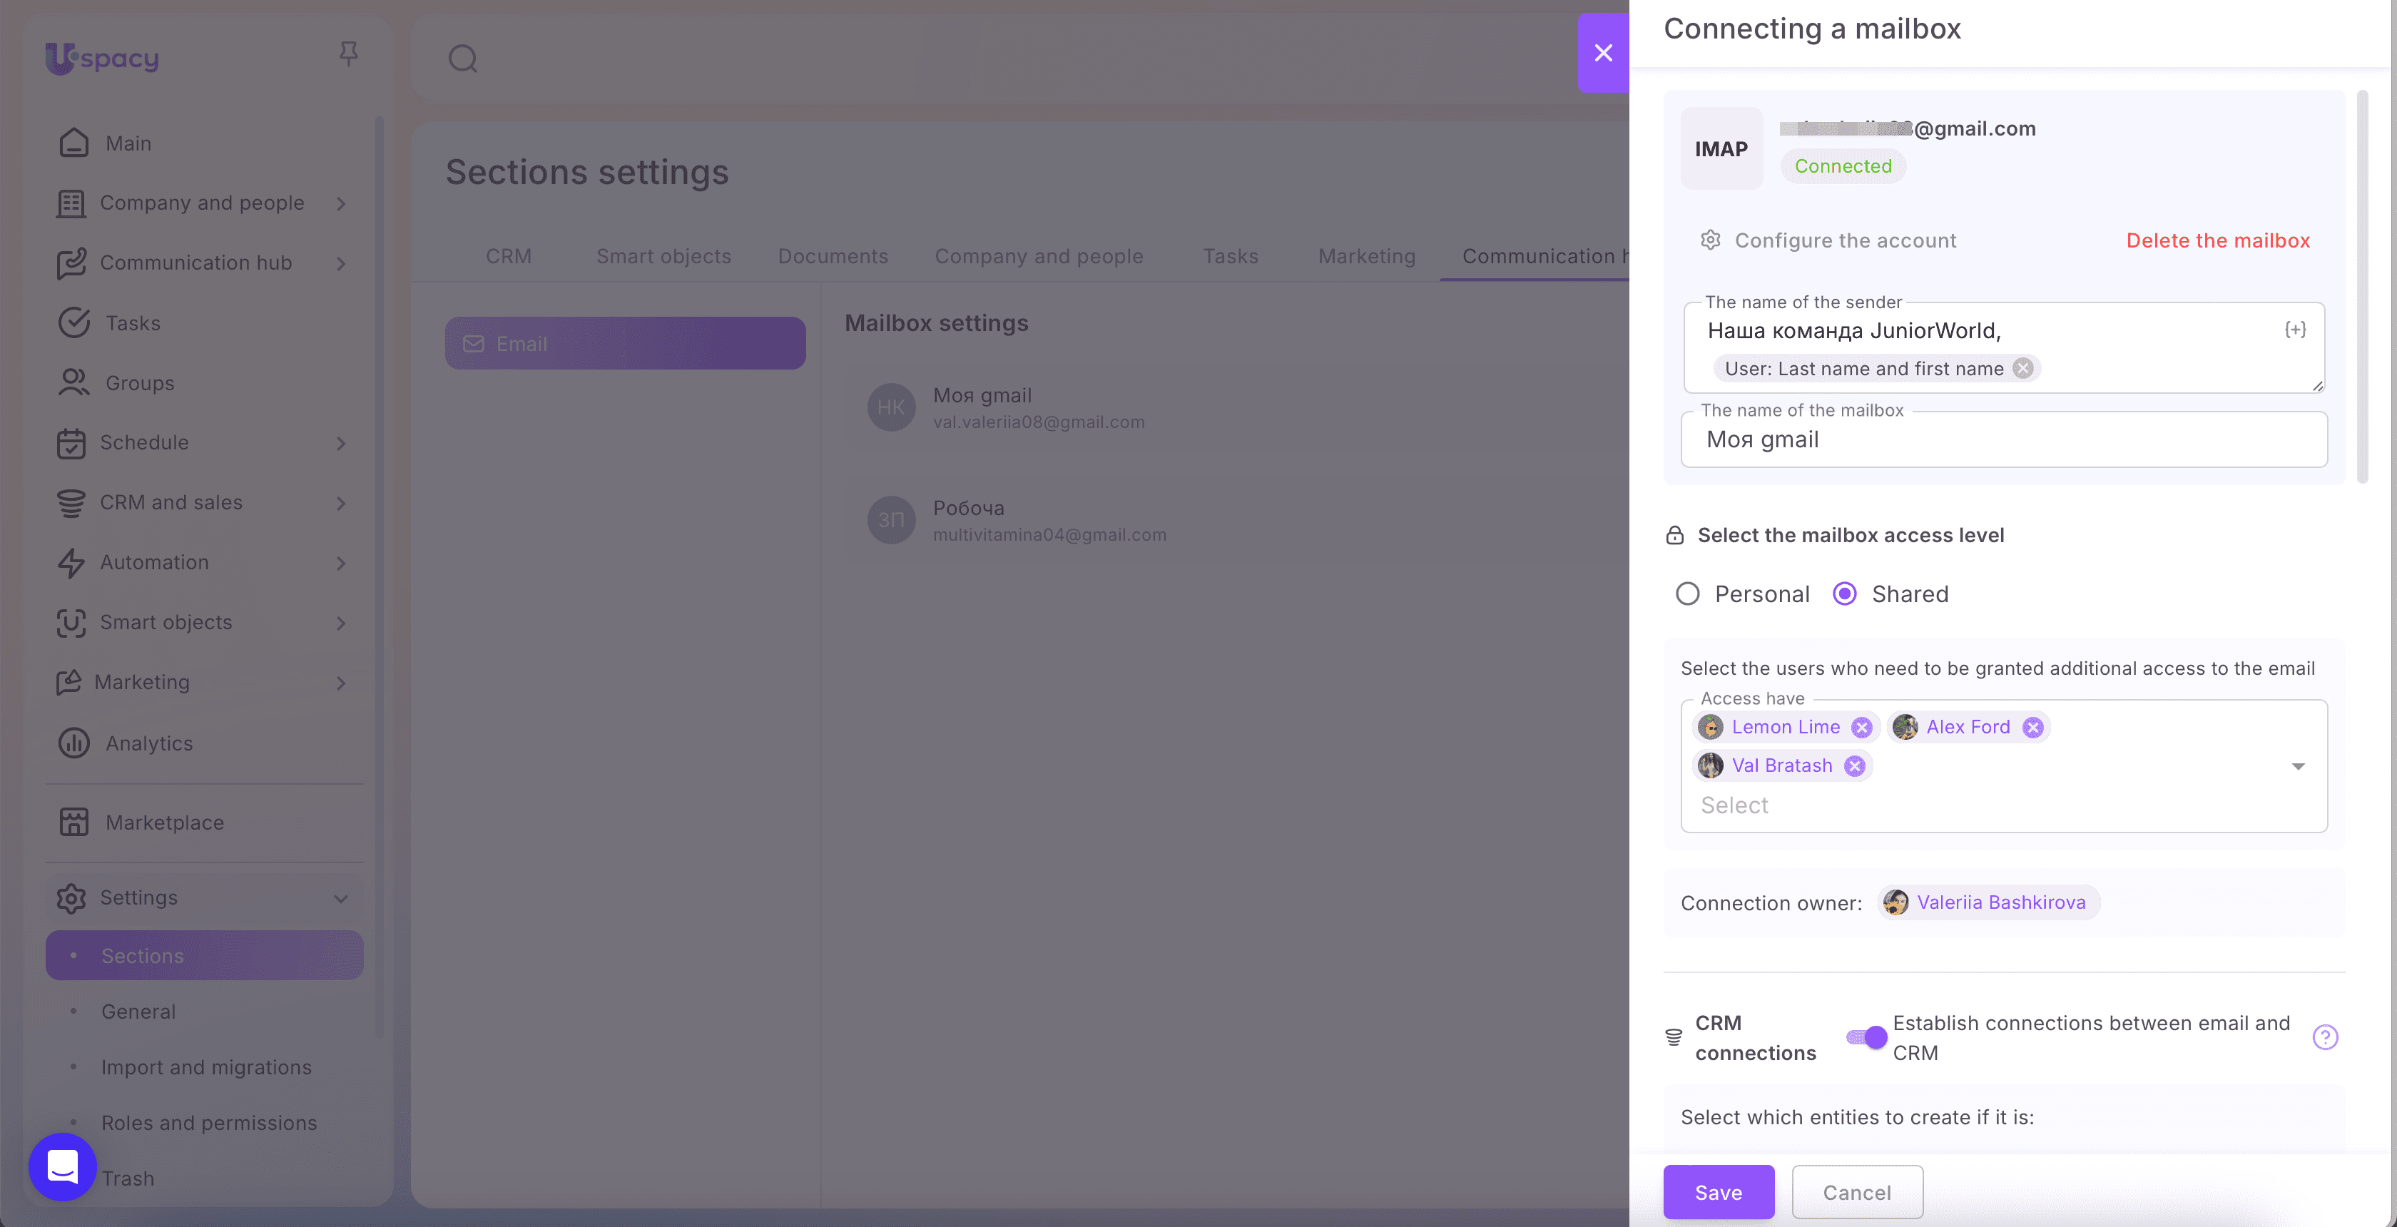The height and width of the screenshot is (1227, 2397).
Task: Click the Моя gmail mailbox avatar
Action: pyautogui.click(x=892, y=407)
